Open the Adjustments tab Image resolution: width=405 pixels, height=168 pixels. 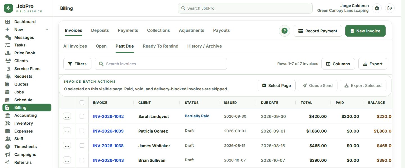coord(192,30)
